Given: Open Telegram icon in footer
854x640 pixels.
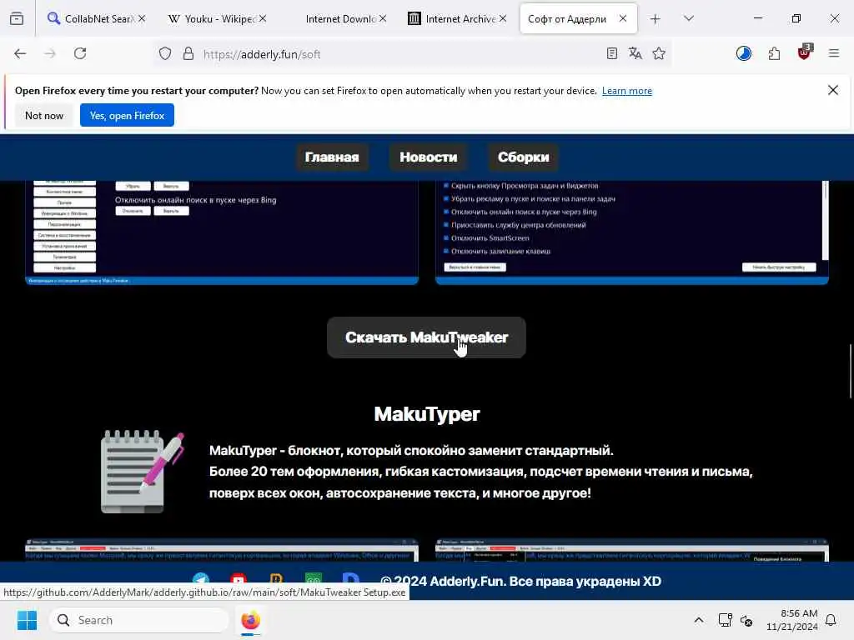Looking at the screenshot, I should (x=201, y=578).
